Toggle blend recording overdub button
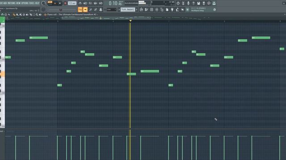This screenshot has width=286, height=160. (95, 3)
